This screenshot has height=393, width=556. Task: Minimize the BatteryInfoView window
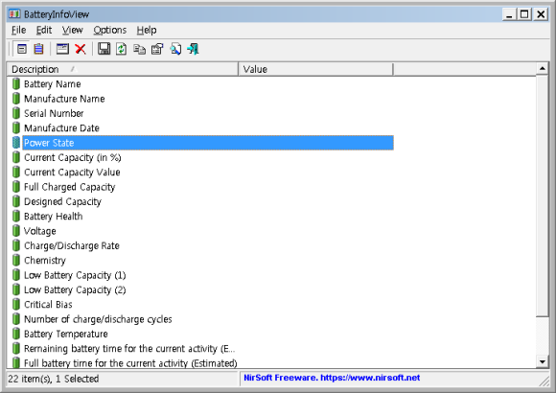509,14
